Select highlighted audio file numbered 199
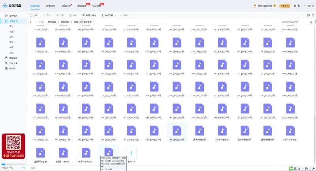 (177, 133)
